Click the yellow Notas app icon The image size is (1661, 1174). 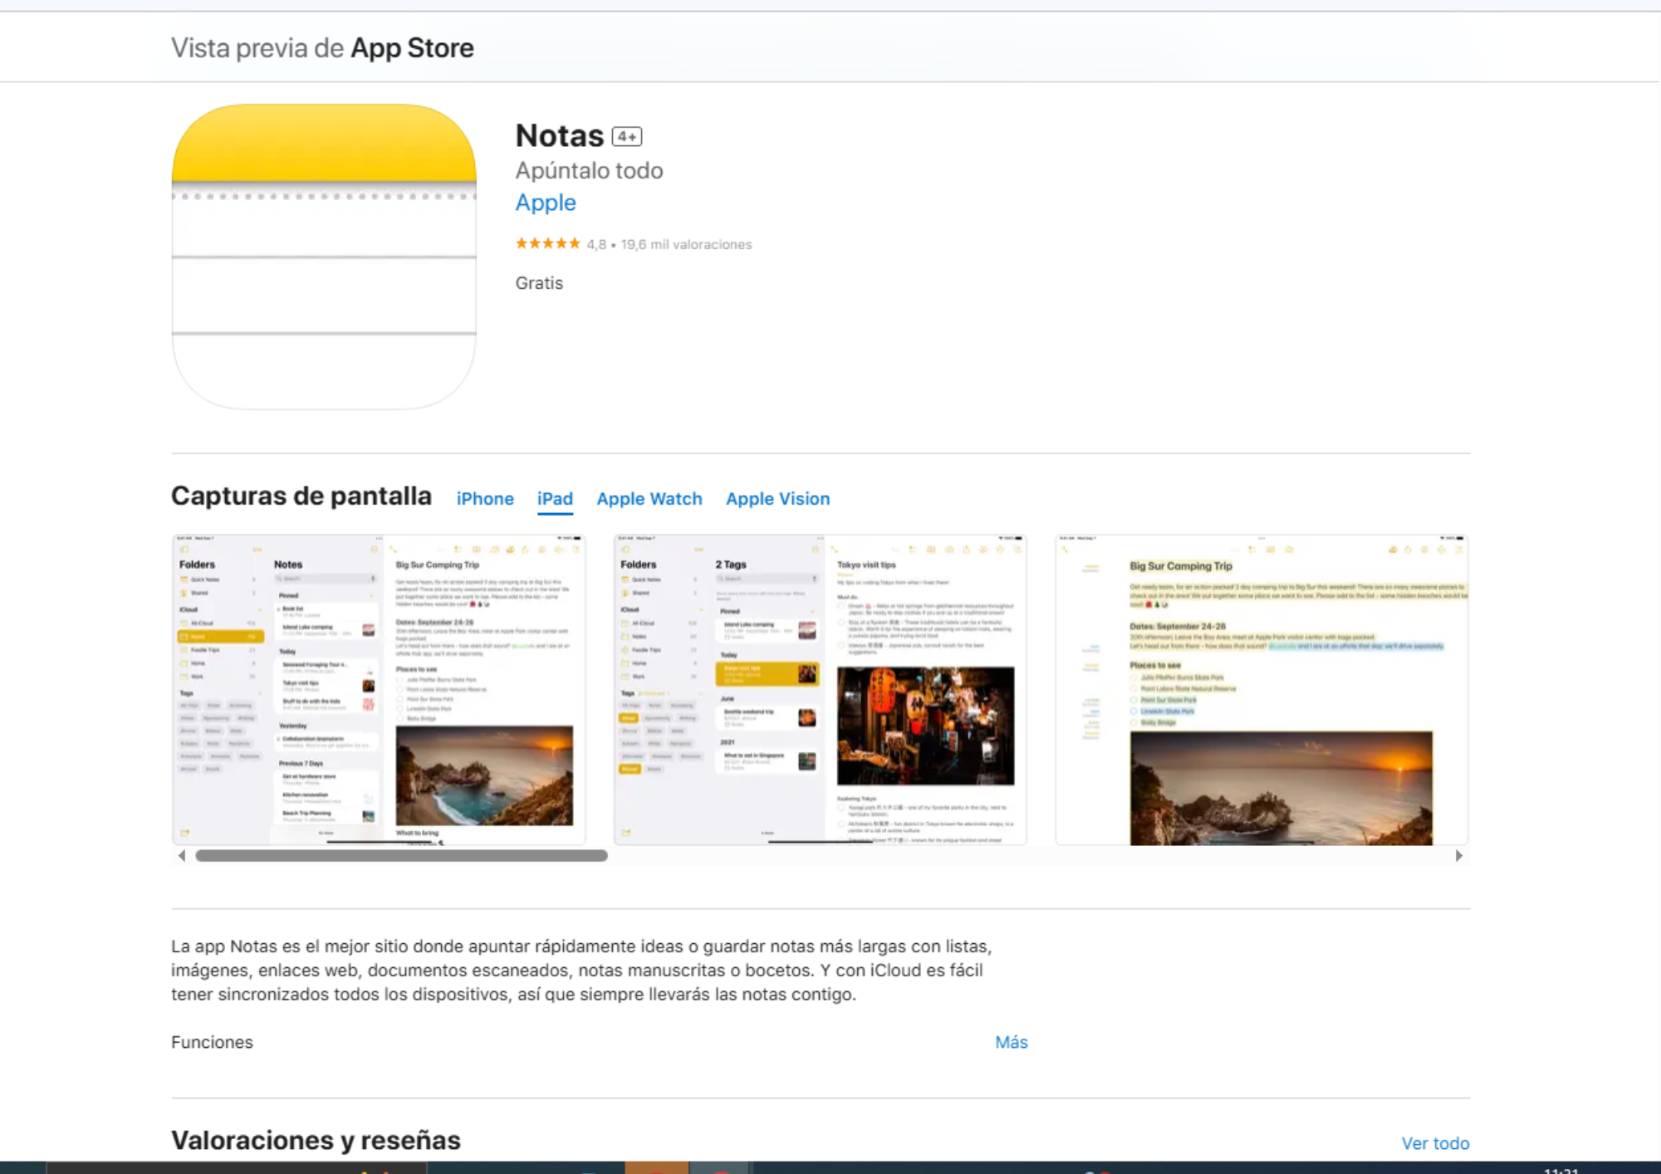pyautogui.click(x=324, y=257)
